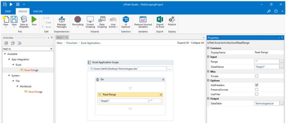The image size is (286, 124).
Task: Collapse the Options properties section
Action: tap(208, 80)
